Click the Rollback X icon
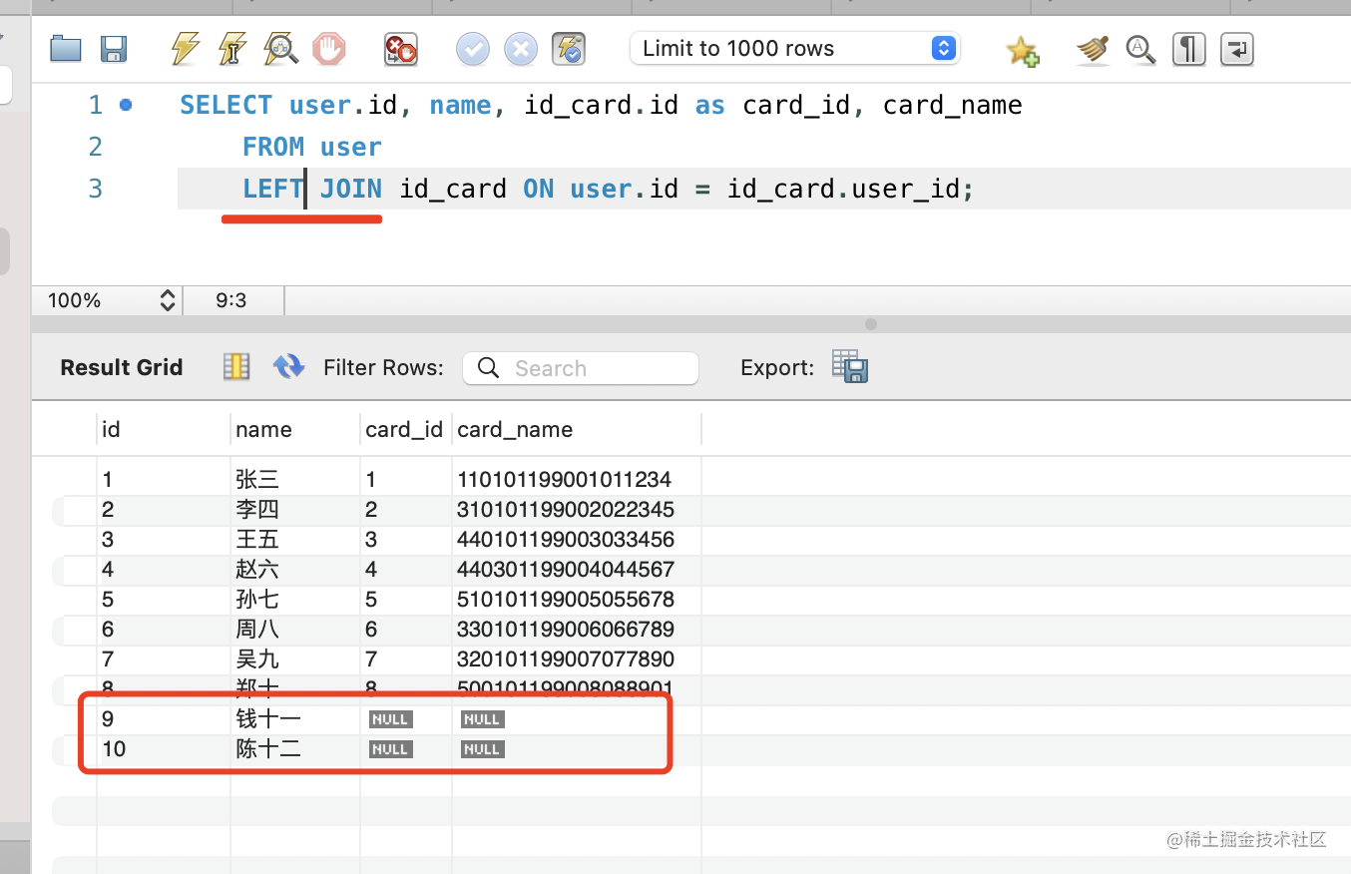The width and height of the screenshot is (1351, 874). tap(520, 49)
